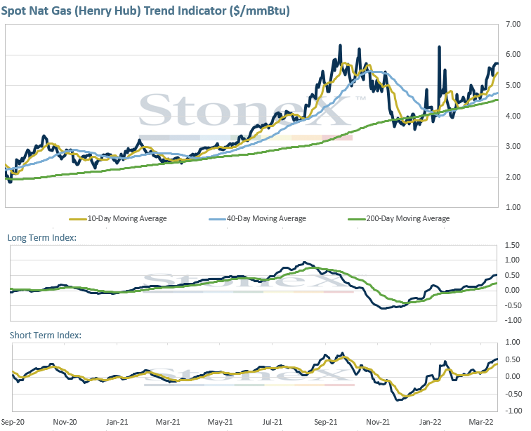Click the Long Term Index low near Nov-21
Viewport: 531px width, 431px height.
point(383,308)
